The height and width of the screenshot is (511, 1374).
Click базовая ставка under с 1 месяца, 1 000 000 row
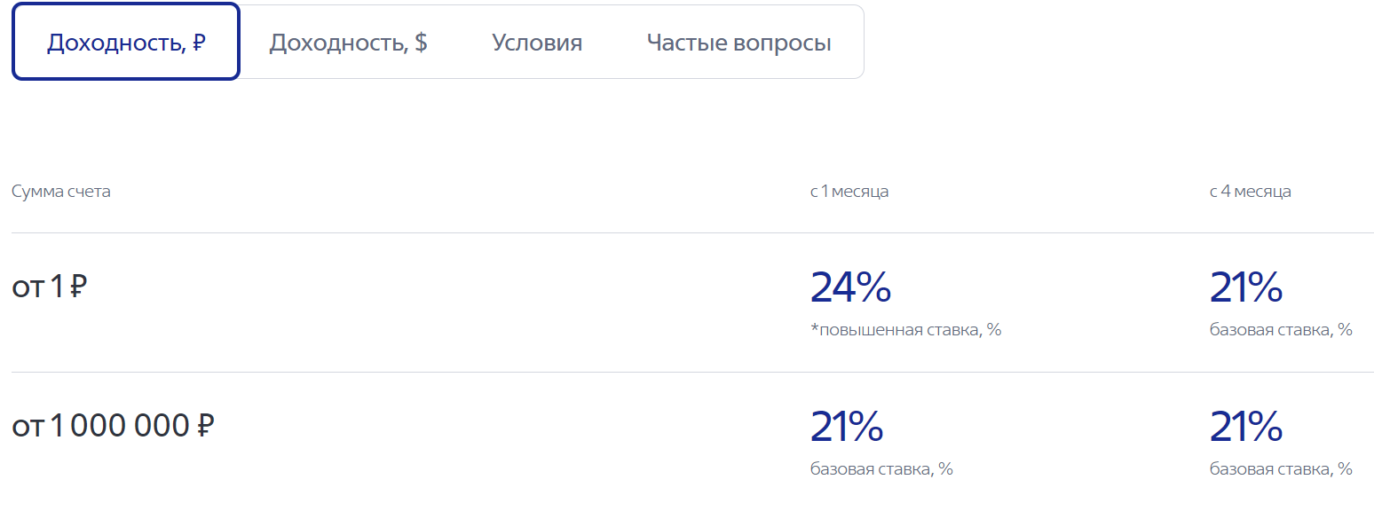click(881, 469)
